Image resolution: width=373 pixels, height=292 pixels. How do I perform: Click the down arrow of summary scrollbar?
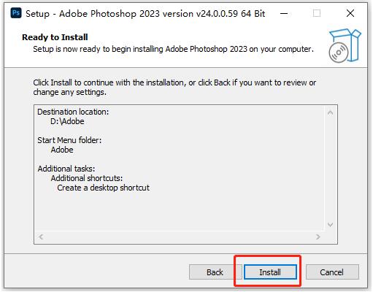pyautogui.click(x=330, y=225)
